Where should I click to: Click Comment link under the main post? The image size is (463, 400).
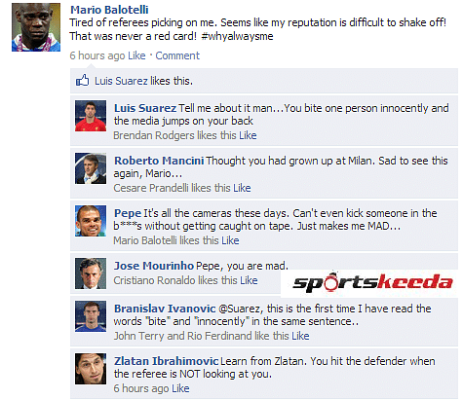[x=177, y=55]
